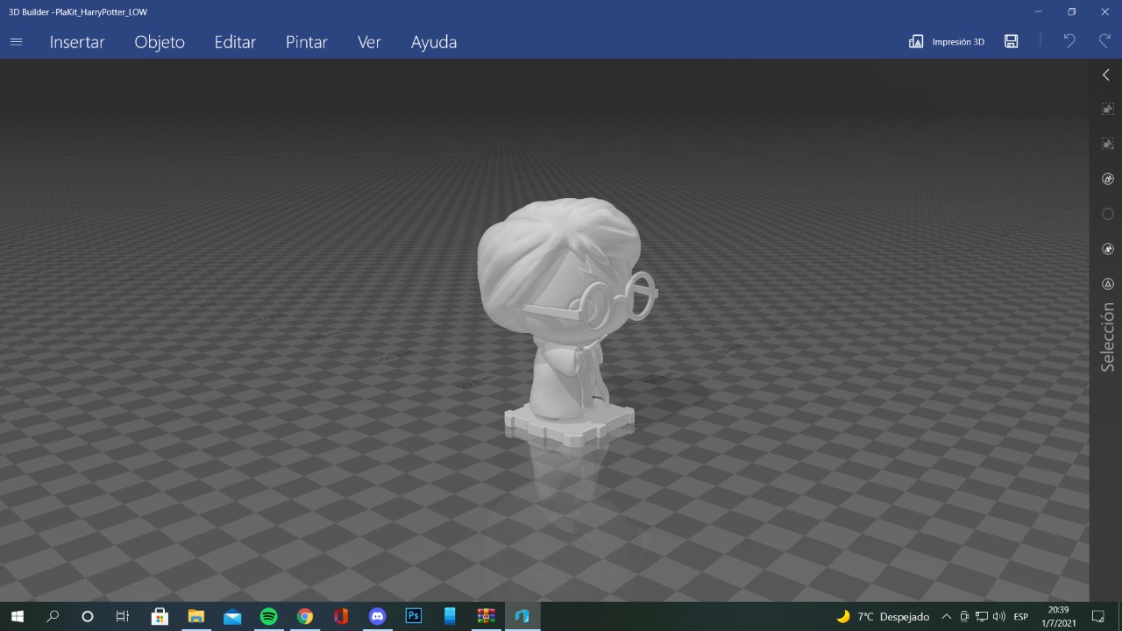Click the Meet Now tray icon
The image size is (1122, 631).
pos(964,617)
